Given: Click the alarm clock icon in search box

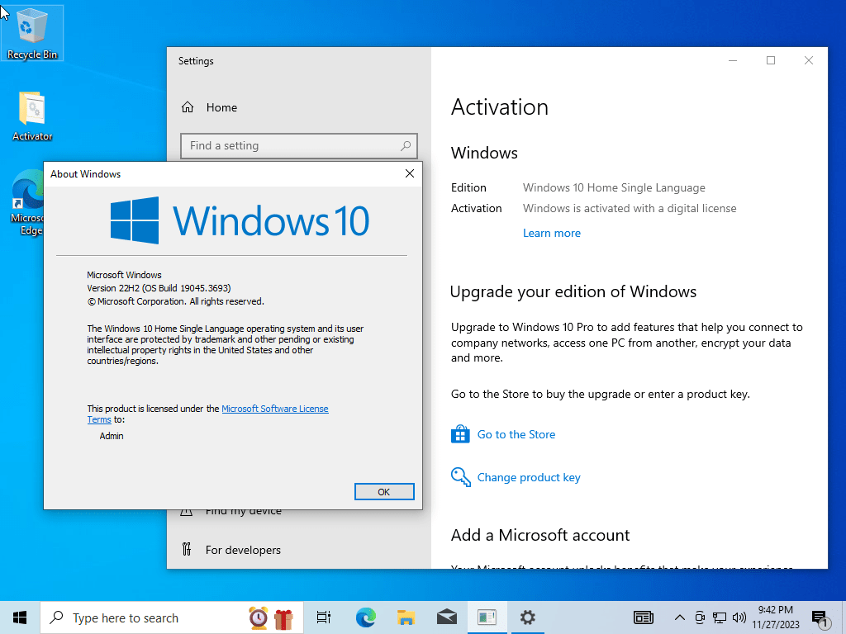Looking at the screenshot, I should coord(259,617).
